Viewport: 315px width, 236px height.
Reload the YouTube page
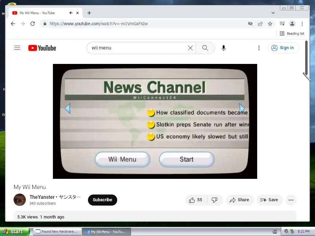33,24
